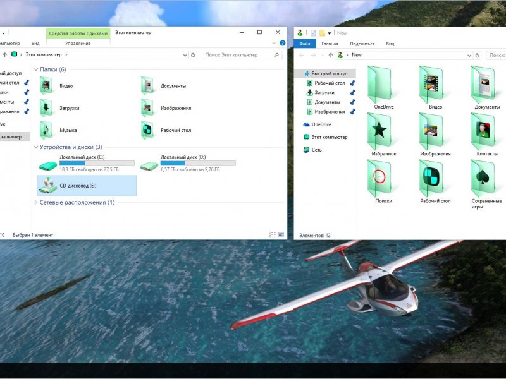Switch Этот компьютер window to details view
The height and width of the screenshot is (379, 506).
click(272, 234)
